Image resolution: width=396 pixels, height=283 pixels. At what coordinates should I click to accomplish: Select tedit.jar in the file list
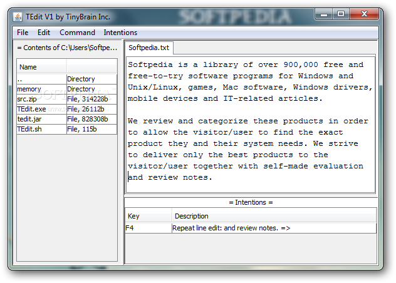click(x=42, y=119)
